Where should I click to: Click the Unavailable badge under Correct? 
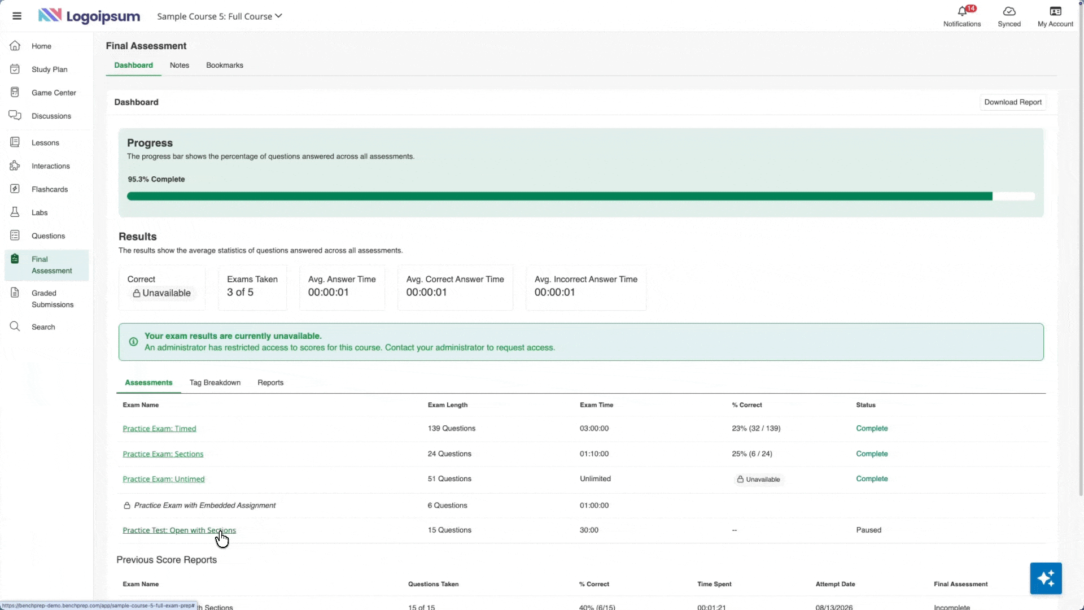coord(161,293)
